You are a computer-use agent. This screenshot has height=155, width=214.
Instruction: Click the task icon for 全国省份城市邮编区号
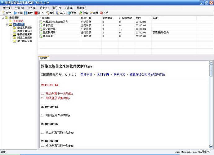(x=41, y=22)
